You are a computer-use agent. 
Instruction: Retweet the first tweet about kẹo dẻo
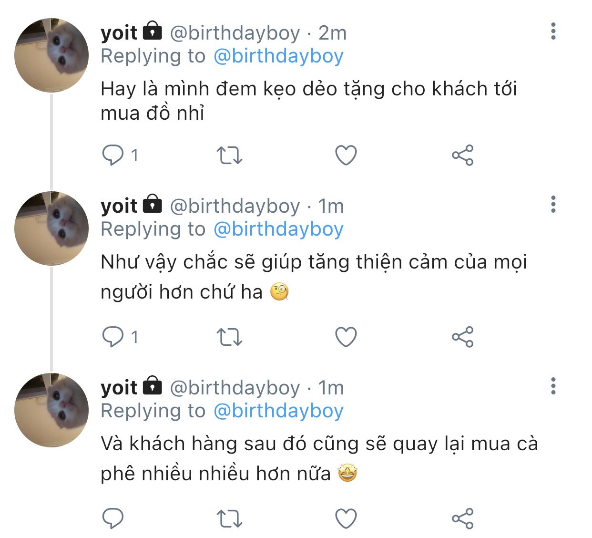coord(229,155)
